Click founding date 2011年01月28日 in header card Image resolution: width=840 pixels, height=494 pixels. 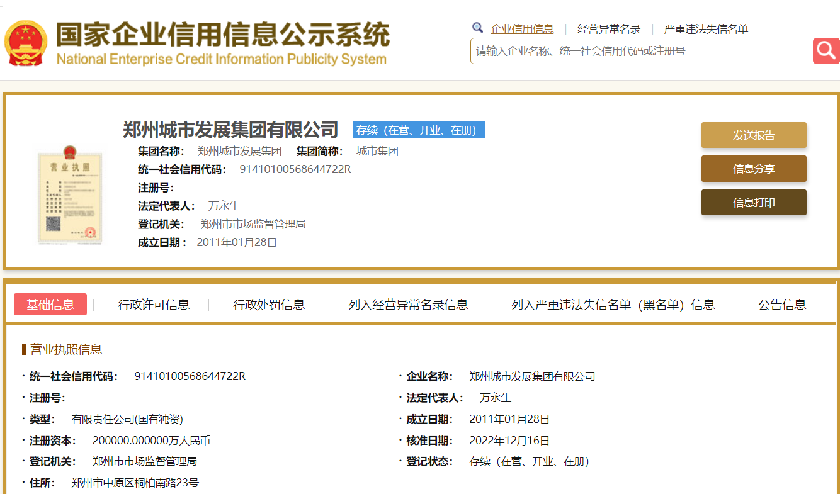coord(237,242)
